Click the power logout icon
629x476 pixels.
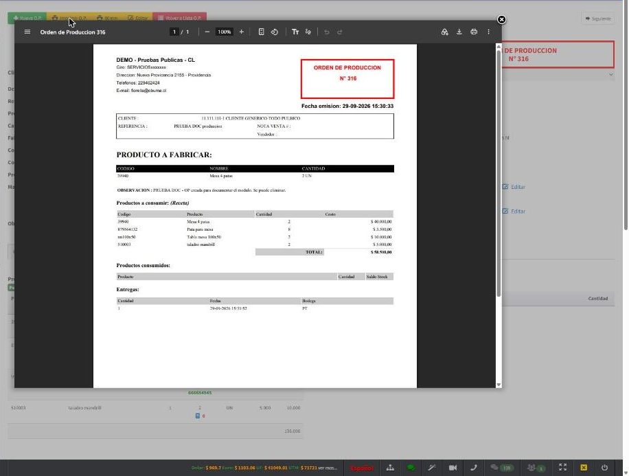coord(604,468)
